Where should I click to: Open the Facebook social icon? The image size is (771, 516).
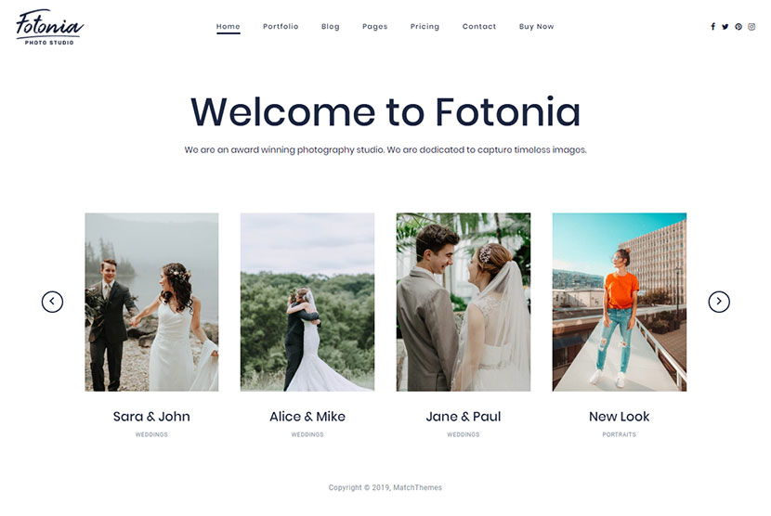(712, 27)
